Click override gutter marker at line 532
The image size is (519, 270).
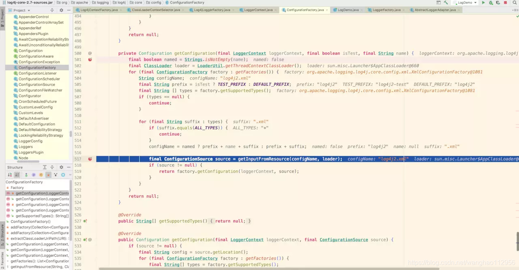[x=85, y=240]
